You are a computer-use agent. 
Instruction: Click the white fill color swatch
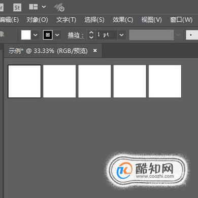(x=26, y=35)
